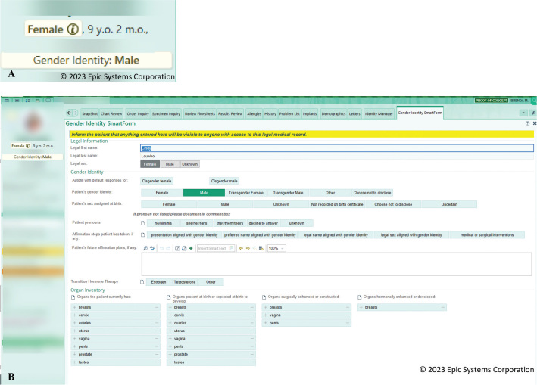Image resolution: width=537 pixels, height=385 pixels.
Task: Click the blue refresh arrows in the note toolbar
Action: [x=152, y=248]
